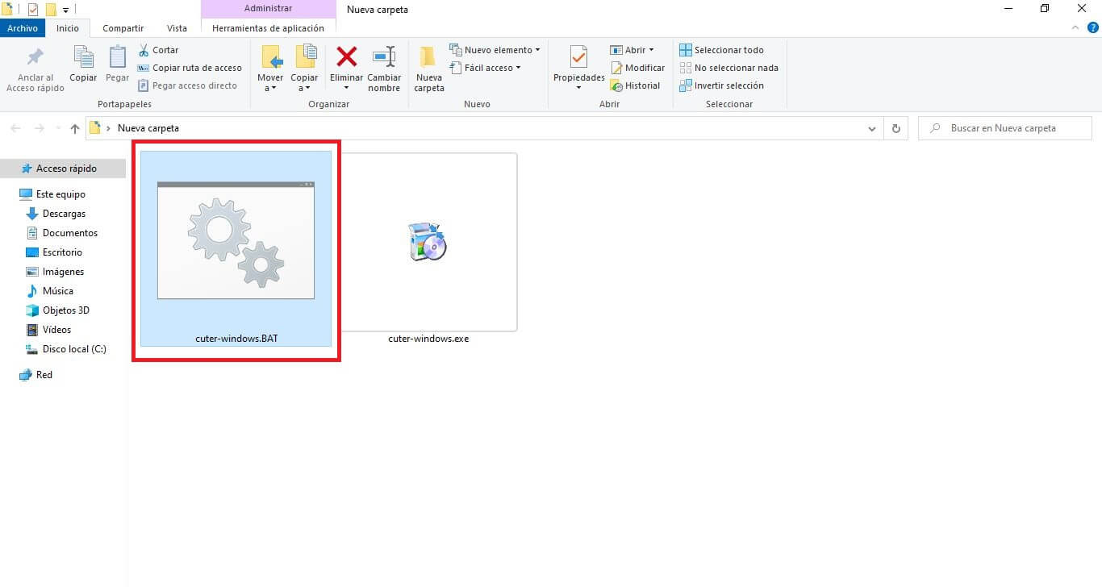Viewport: 1102px width, 587px height.
Task: Click the Buscar en Nueva carpeta search box
Action: click(1004, 128)
